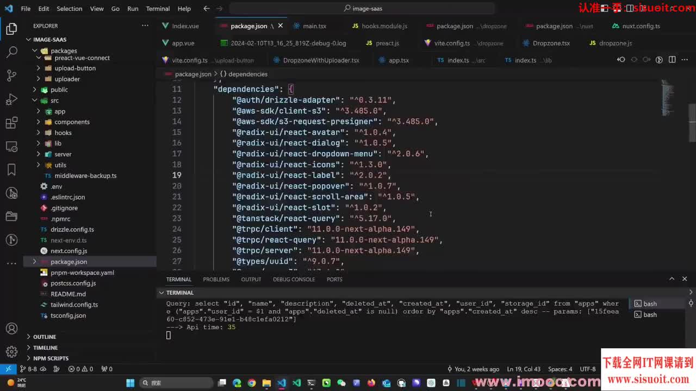Click the dependencies breadcrumb item
696x391 pixels.
point(244,74)
